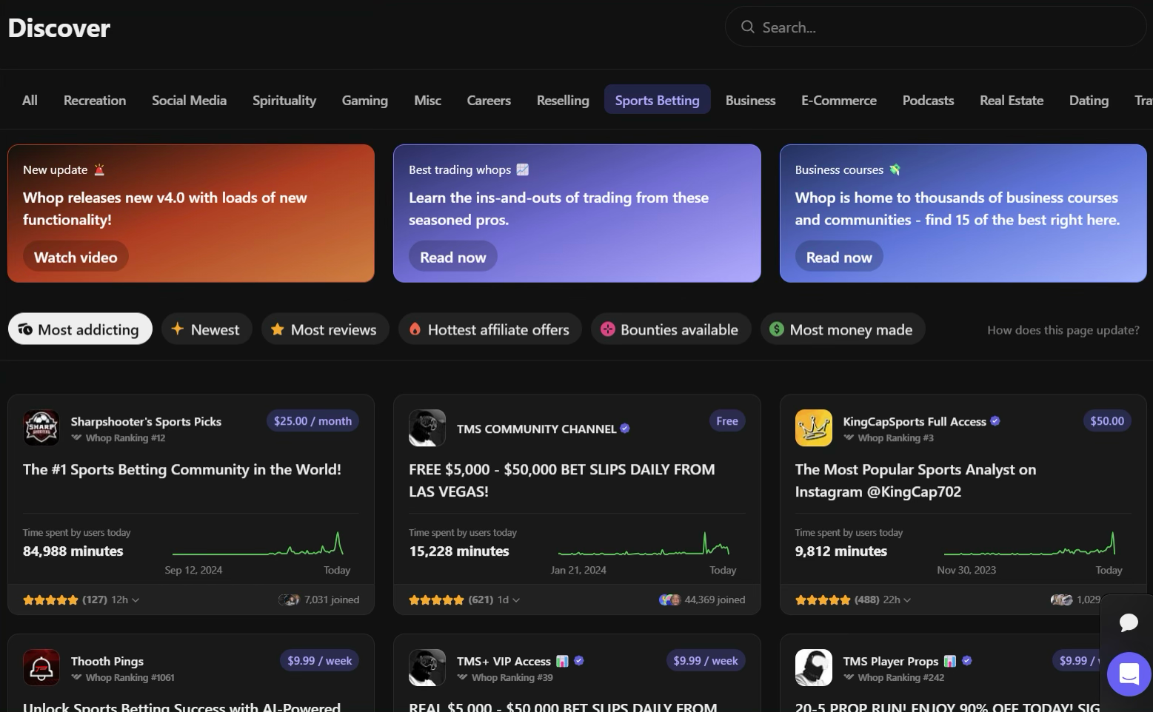This screenshot has width=1153, height=712.
Task: Expand the 22h dropdown on KingCapSports card
Action: [x=896, y=600]
